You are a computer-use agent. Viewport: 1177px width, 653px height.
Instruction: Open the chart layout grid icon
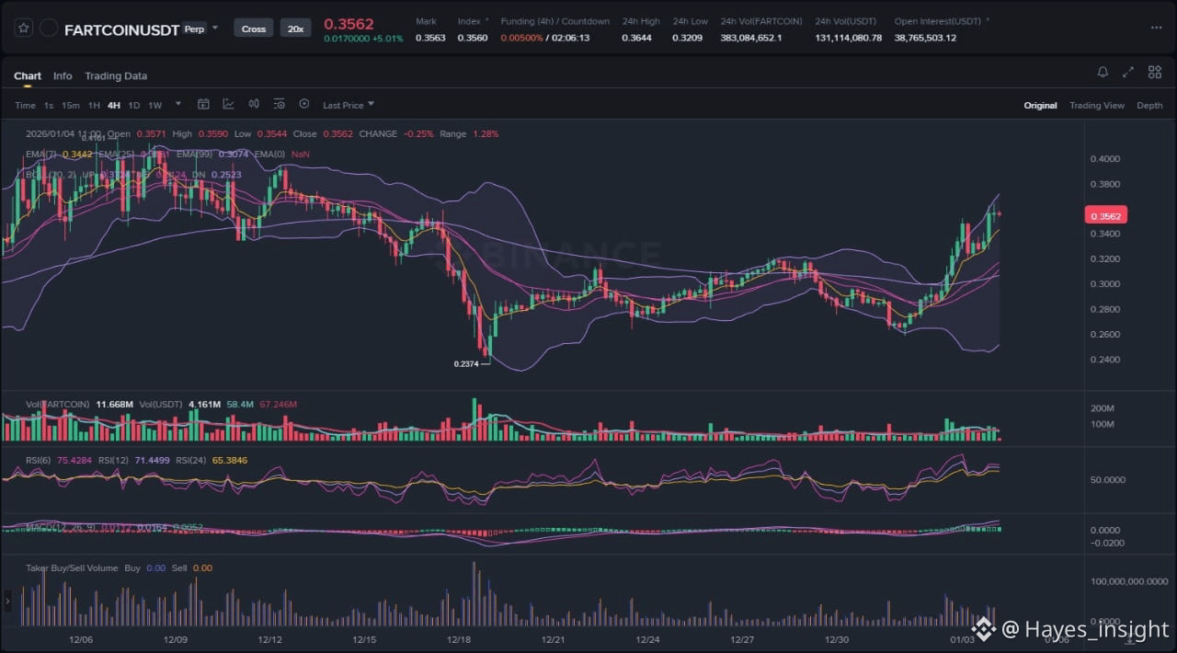pos(1154,72)
